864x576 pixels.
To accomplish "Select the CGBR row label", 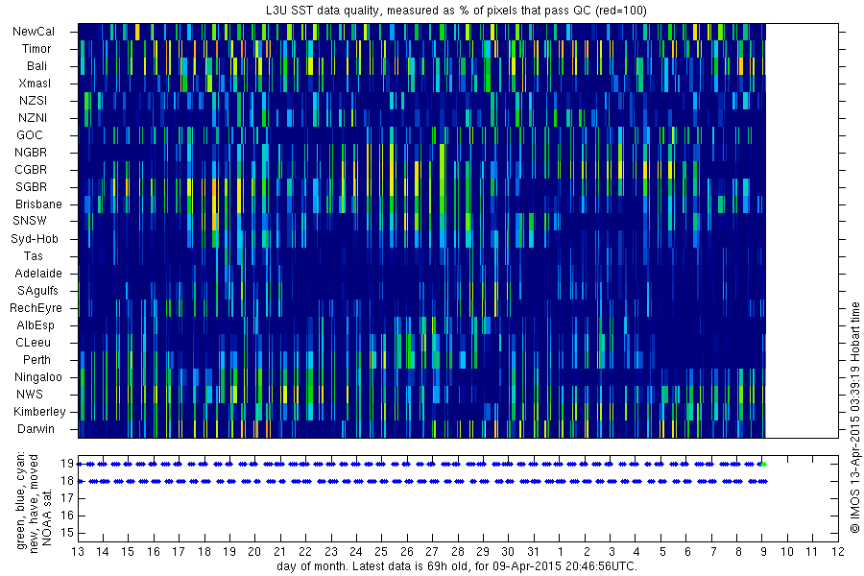I will (x=31, y=170).
